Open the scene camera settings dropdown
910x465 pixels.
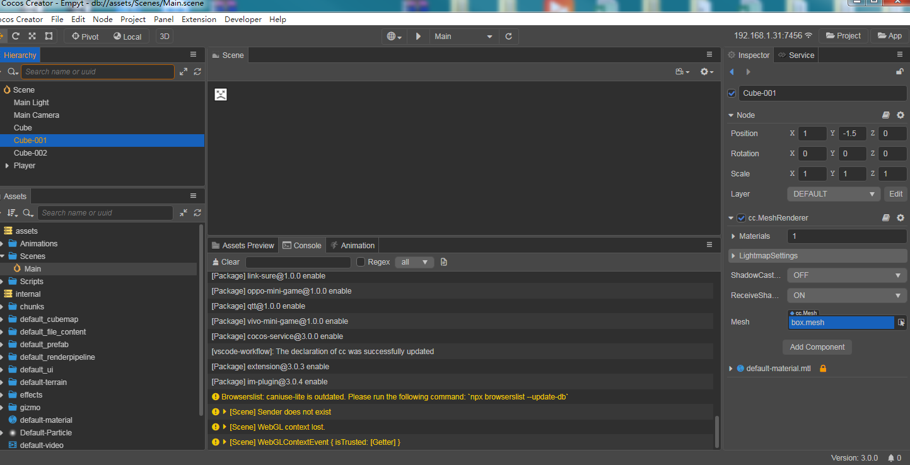click(x=682, y=72)
